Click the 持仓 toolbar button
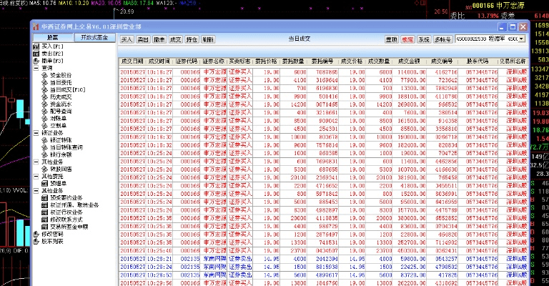 point(192,39)
